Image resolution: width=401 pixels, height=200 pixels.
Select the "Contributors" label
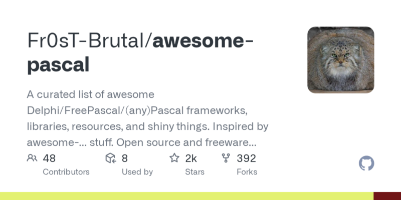point(66,172)
